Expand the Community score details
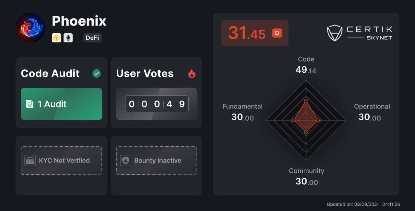Screen dimensions: 415x211 (x=306, y=176)
